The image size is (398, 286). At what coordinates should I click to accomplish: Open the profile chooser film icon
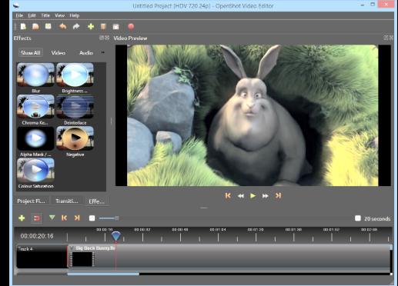(103, 26)
